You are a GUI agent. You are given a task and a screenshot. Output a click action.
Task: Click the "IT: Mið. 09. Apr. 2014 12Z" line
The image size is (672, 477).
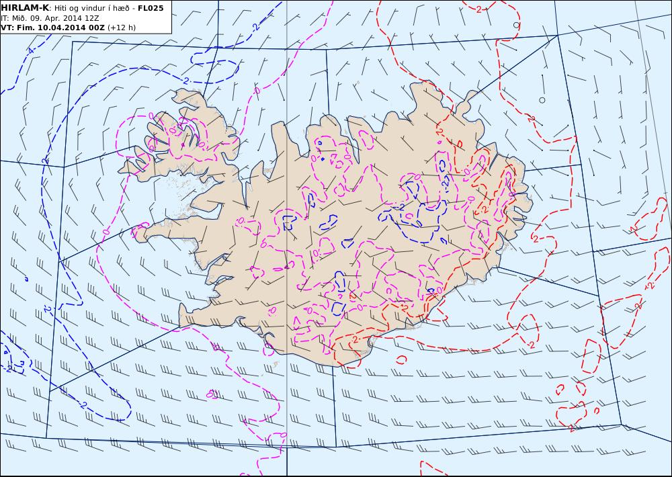[x=50, y=18]
